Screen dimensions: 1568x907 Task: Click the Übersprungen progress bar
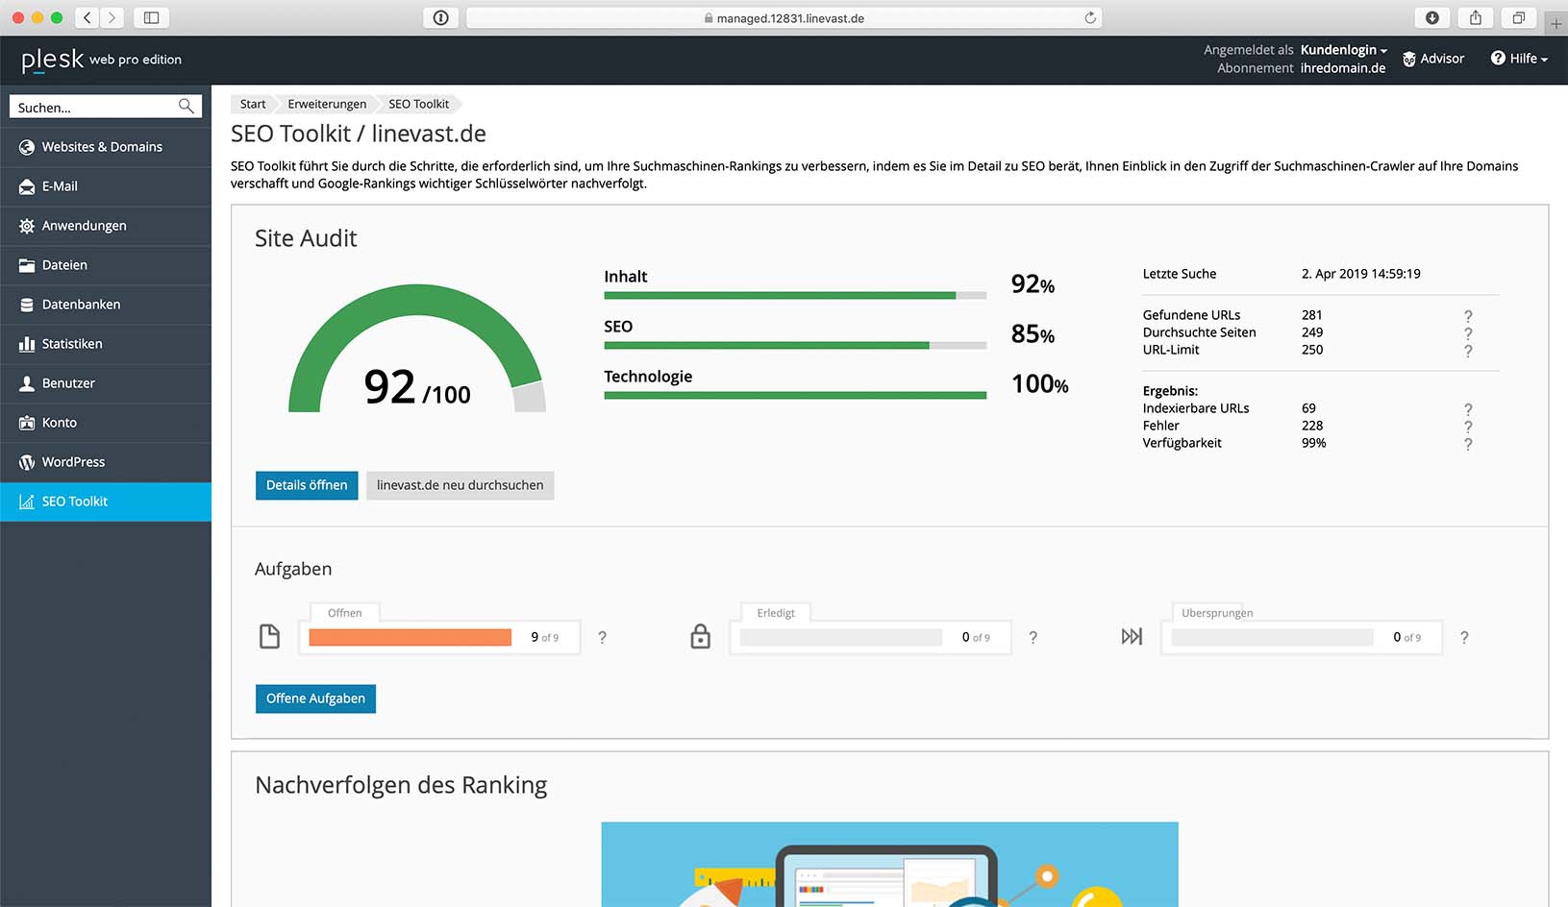(x=1272, y=637)
